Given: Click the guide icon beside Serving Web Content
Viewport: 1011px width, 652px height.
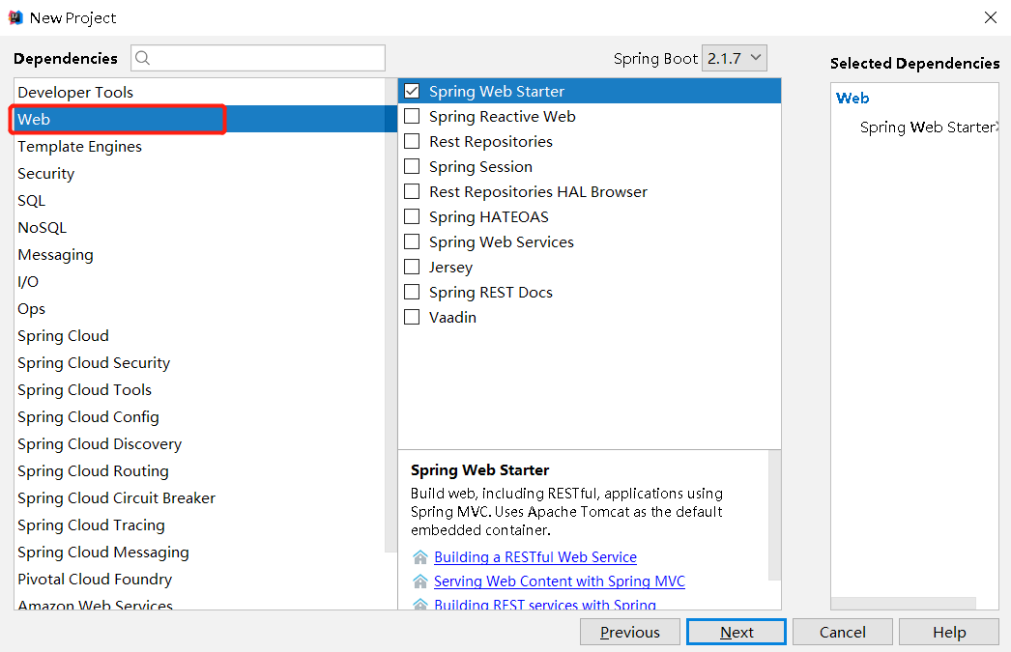Looking at the screenshot, I should pyautogui.click(x=419, y=581).
